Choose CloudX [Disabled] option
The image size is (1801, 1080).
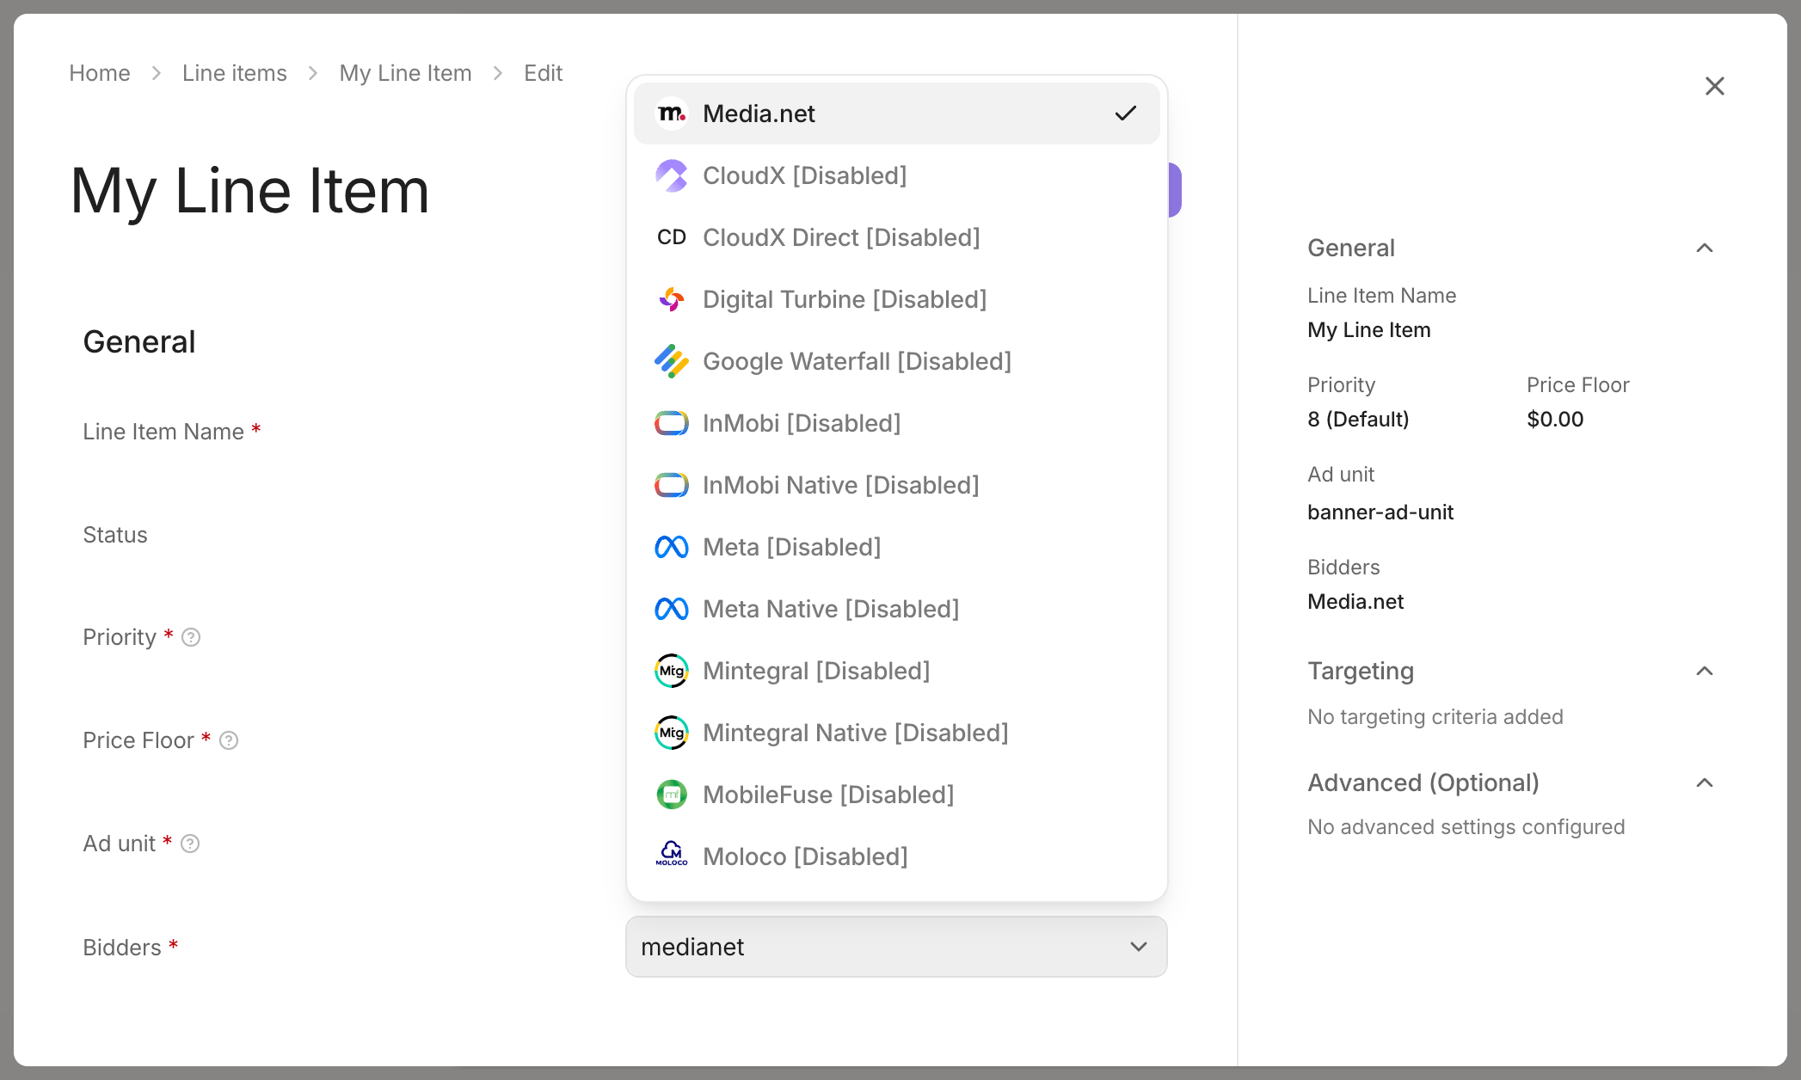click(x=897, y=175)
